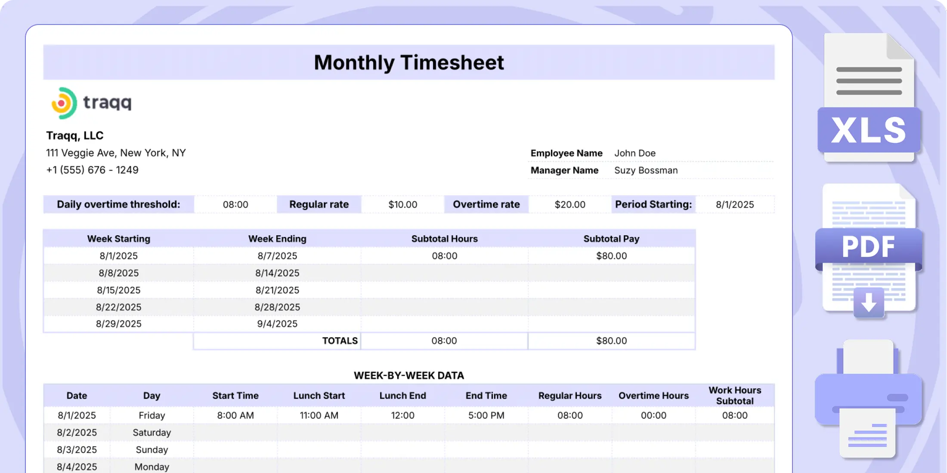Select the Saturday day cell
The width and height of the screenshot is (947, 473).
[152, 433]
